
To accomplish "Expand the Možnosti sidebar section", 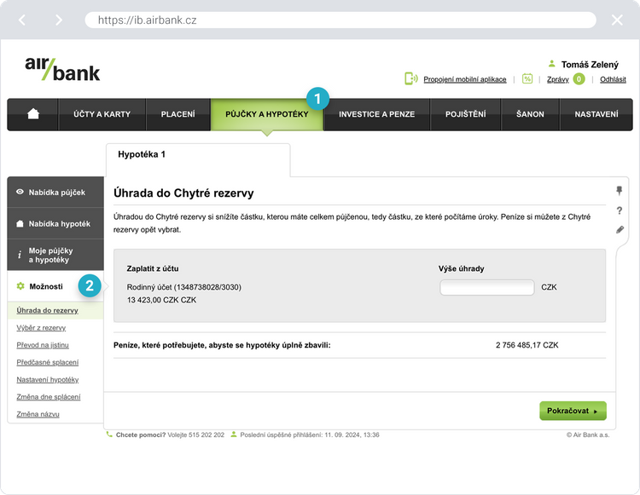I will click(x=46, y=286).
